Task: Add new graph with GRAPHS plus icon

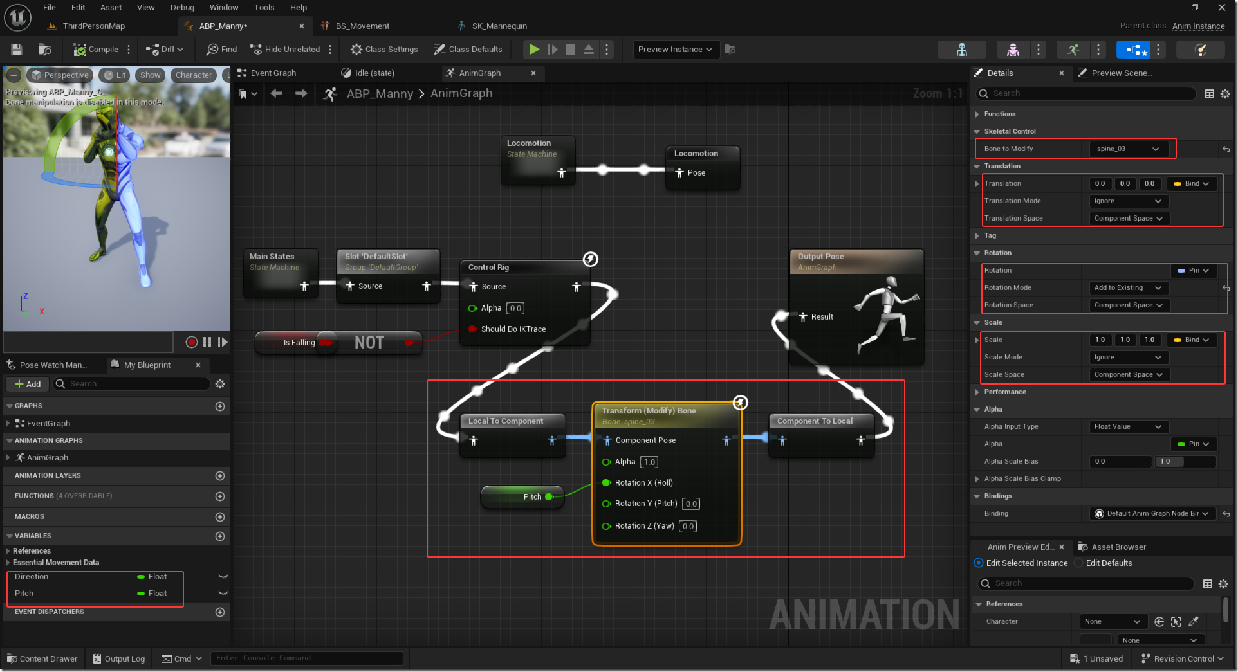Action: pos(220,406)
